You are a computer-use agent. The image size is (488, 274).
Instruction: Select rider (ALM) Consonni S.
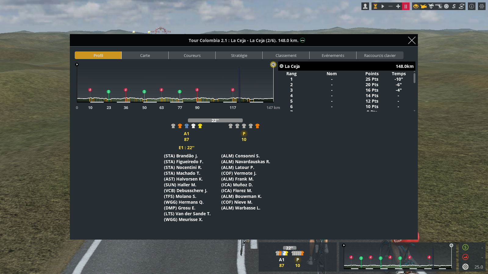(240, 156)
